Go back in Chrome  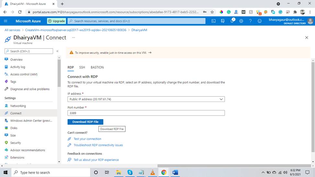[5, 12]
